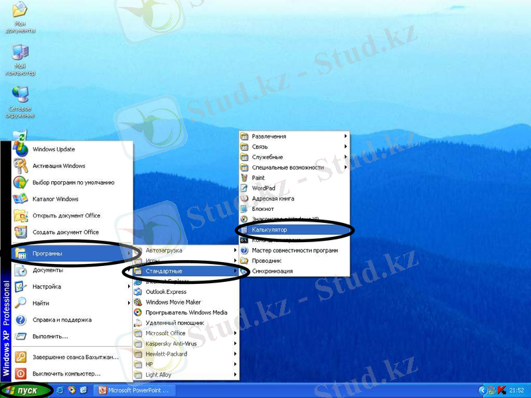Click the Kaspersky icon in system tray
The width and height of the screenshot is (531, 398).
[502, 390]
